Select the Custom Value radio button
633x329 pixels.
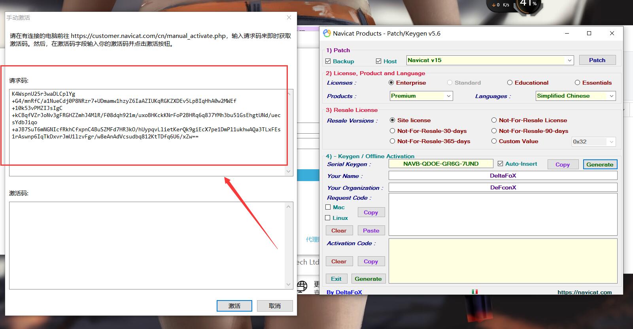tap(494, 141)
